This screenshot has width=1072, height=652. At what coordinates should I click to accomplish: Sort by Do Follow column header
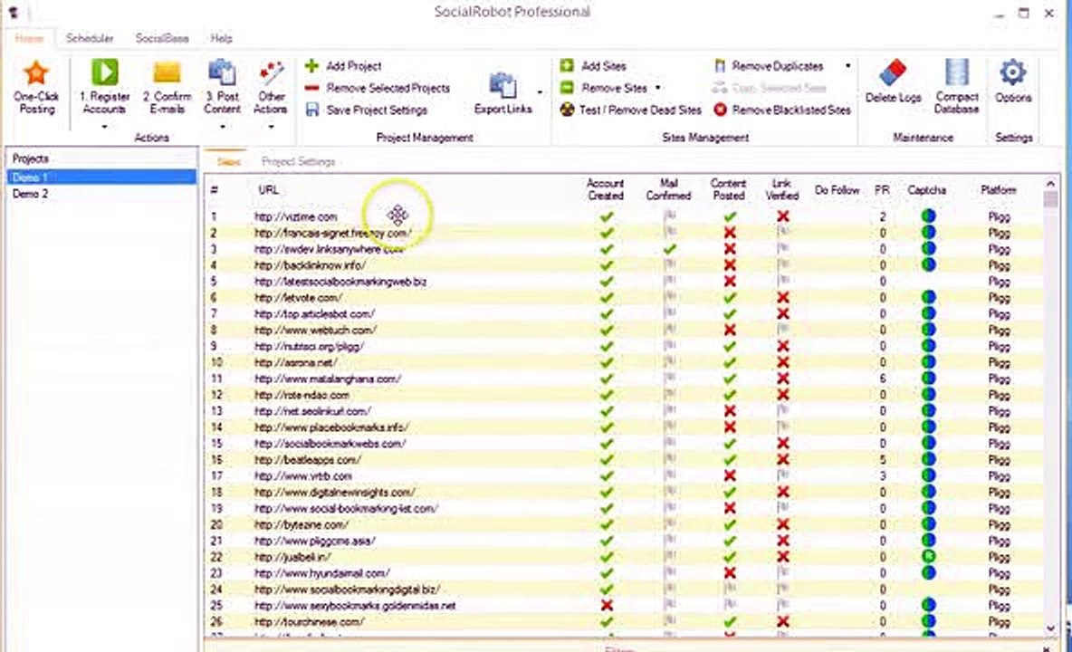tap(837, 189)
